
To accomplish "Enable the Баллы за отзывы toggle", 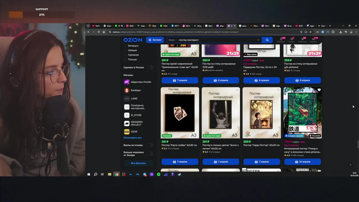I will point(150,145).
